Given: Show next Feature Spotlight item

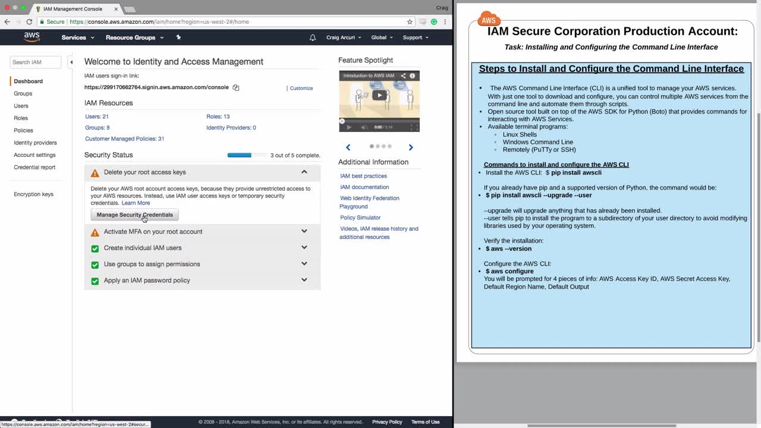Looking at the screenshot, I should [411, 147].
